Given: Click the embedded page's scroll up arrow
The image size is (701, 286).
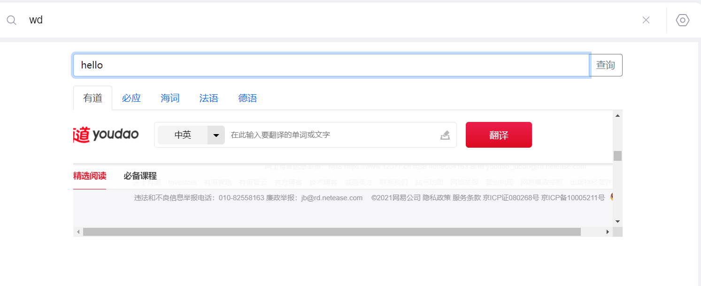Looking at the screenshot, I should pyautogui.click(x=617, y=115).
